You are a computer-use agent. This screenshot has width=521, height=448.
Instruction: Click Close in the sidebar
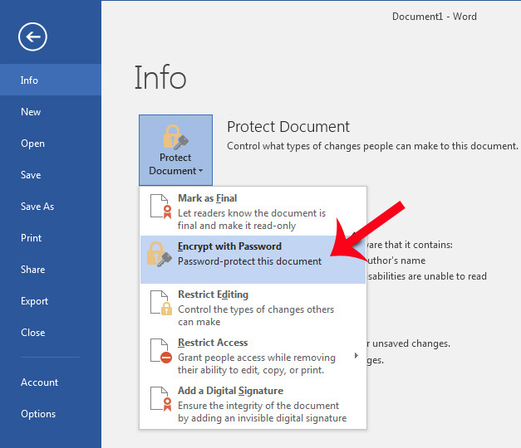pos(32,333)
